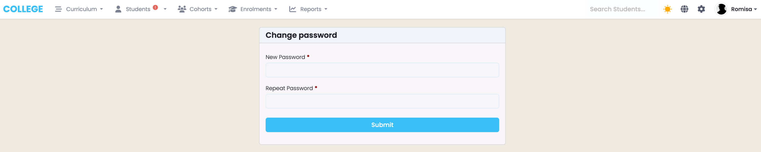761x152 pixels.
Task: Toggle the sun light/dark theme
Action: point(667,9)
